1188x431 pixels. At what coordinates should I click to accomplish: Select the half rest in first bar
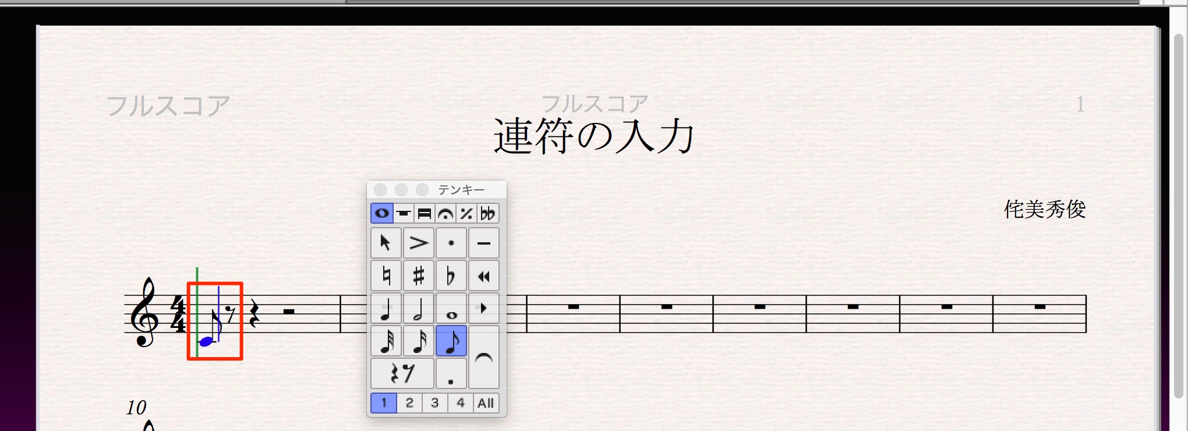tap(289, 312)
